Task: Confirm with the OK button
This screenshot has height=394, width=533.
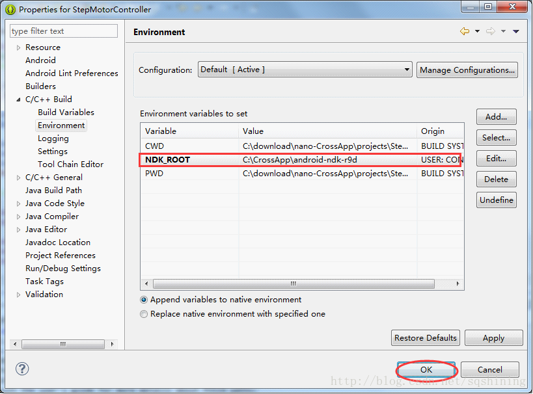Action: [426, 369]
